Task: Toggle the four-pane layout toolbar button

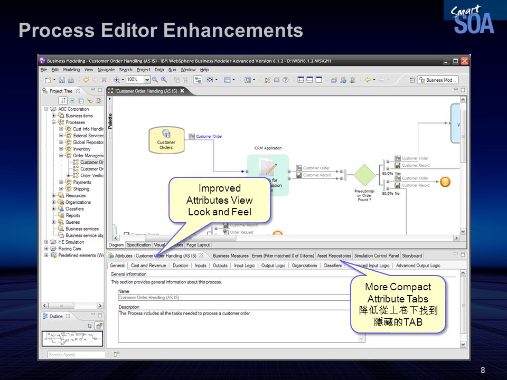Action: click(x=301, y=80)
